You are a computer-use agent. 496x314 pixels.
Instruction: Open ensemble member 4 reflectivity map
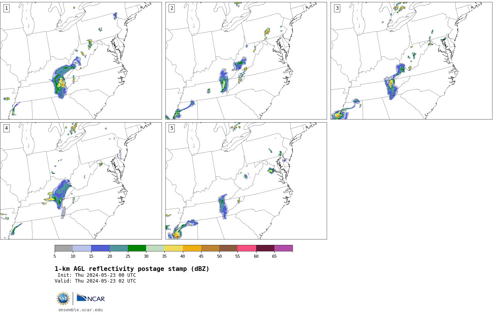tap(81, 181)
